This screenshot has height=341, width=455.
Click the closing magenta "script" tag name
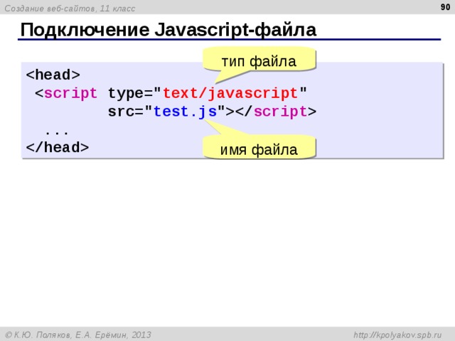point(281,112)
